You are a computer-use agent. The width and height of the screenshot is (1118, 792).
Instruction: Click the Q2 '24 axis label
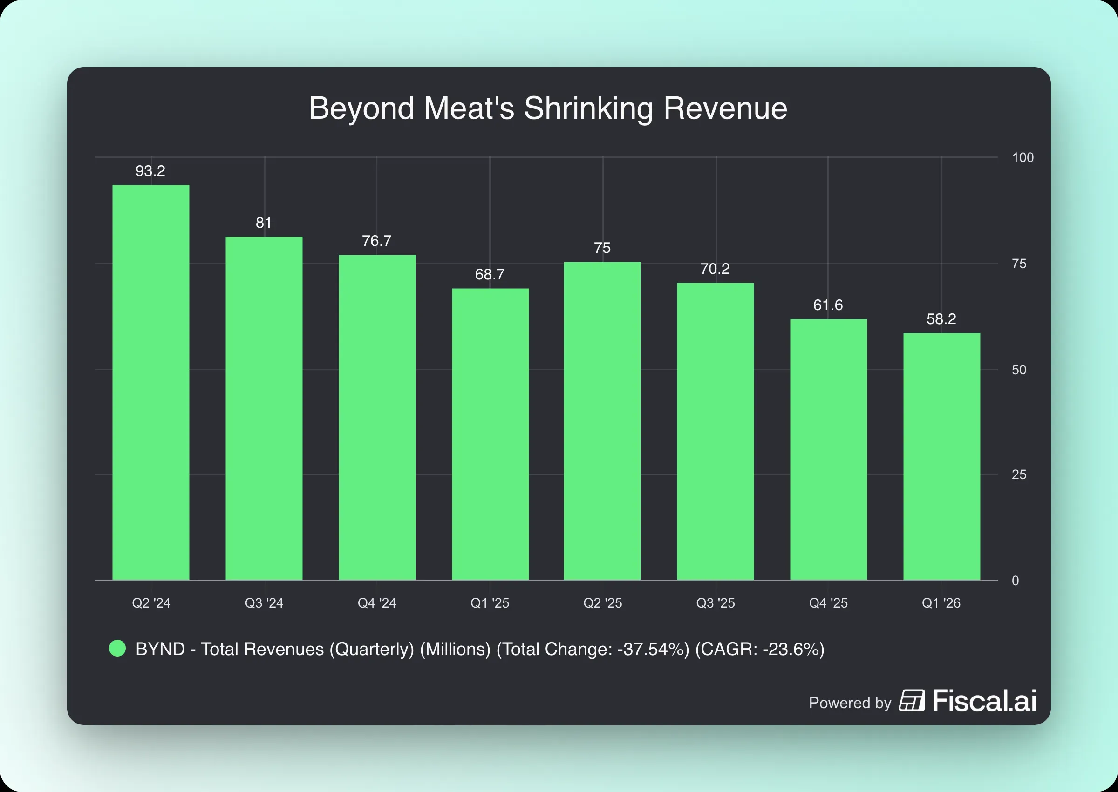click(151, 603)
